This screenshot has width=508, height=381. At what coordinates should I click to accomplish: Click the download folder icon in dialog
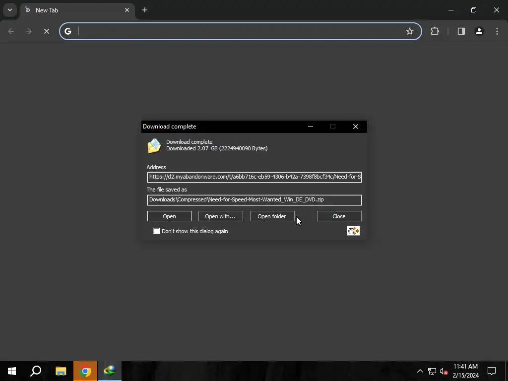pyautogui.click(x=154, y=145)
